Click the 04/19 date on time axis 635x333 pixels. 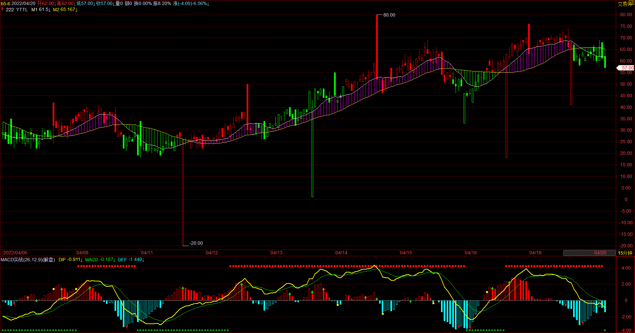coord(535,253)
